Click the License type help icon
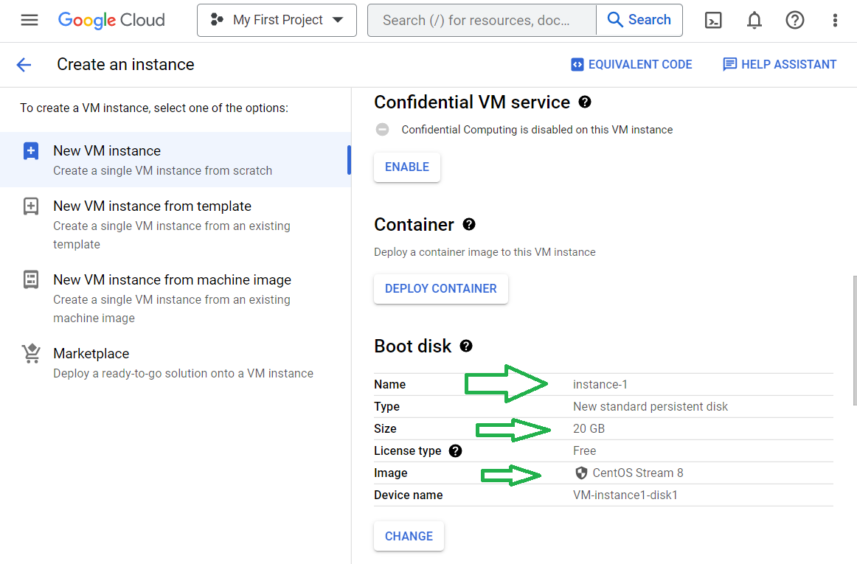 tap(455, 450)
